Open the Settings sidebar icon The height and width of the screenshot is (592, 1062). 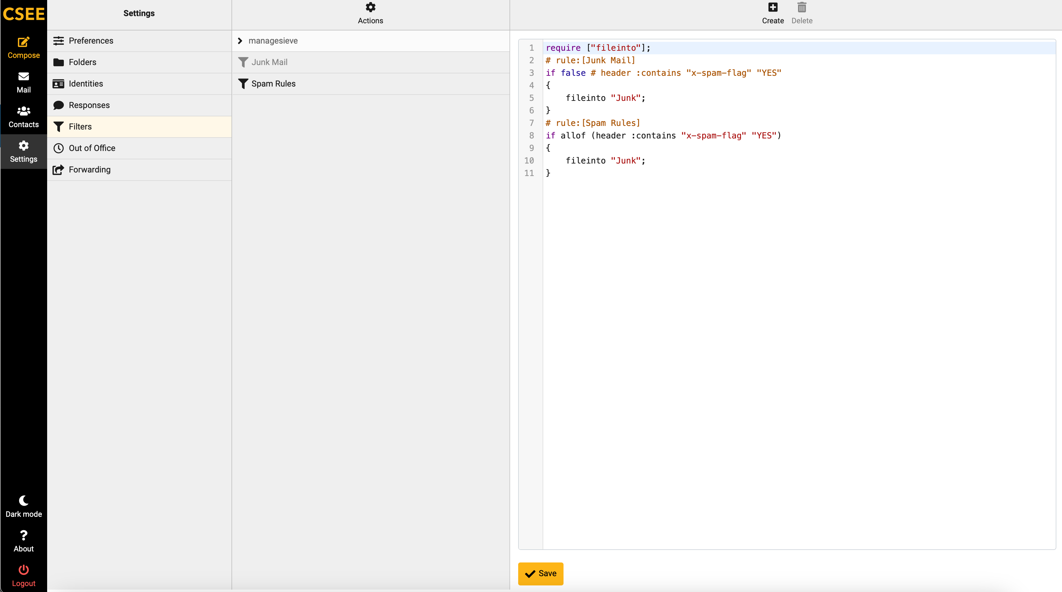coord(24,152)
